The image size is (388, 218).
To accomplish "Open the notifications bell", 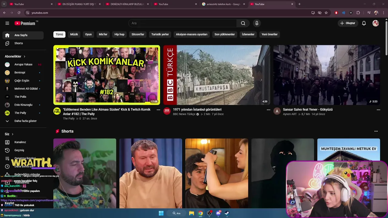I will click(364, 23).
